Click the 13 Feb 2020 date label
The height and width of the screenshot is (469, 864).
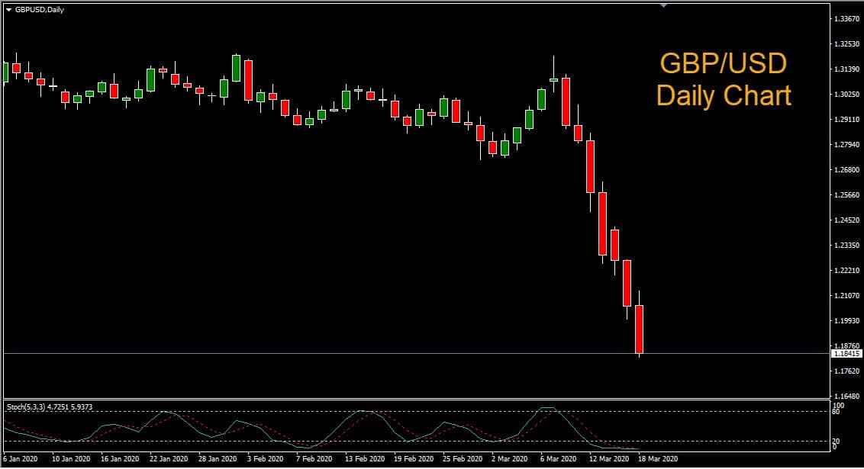click(364, 460)
